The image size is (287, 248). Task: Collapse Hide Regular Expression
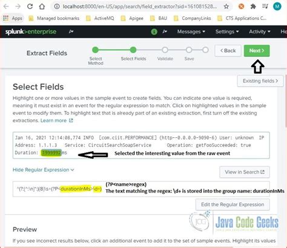pyautogui.click(x=43, y=170)
